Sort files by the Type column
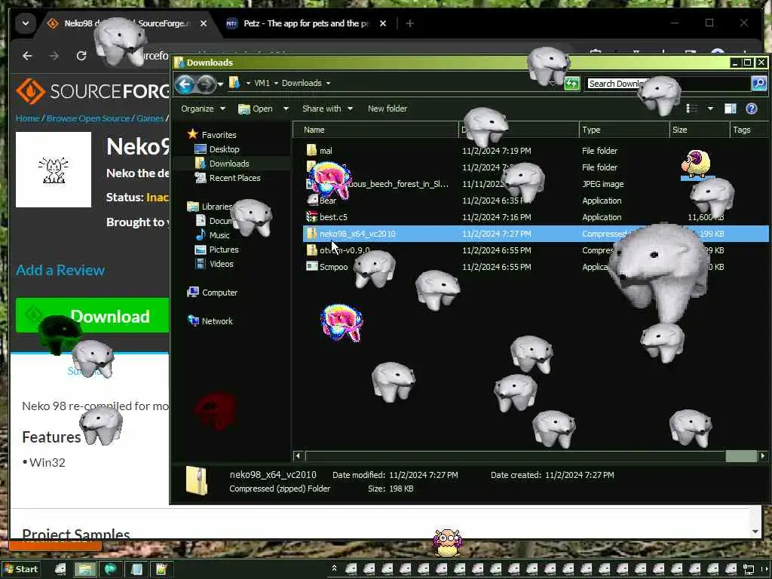 point(623,130)
